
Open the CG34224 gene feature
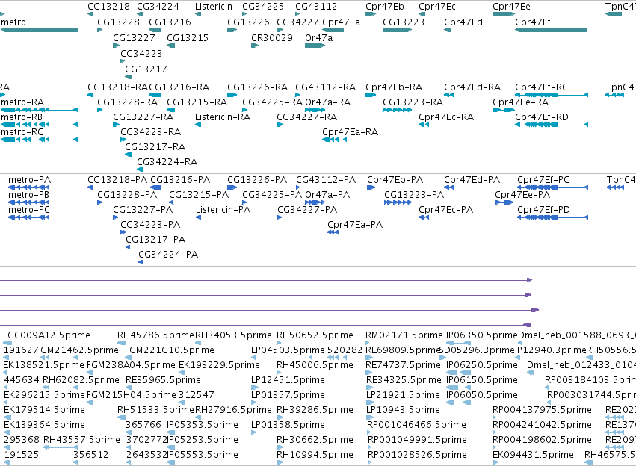coord(139,14)
